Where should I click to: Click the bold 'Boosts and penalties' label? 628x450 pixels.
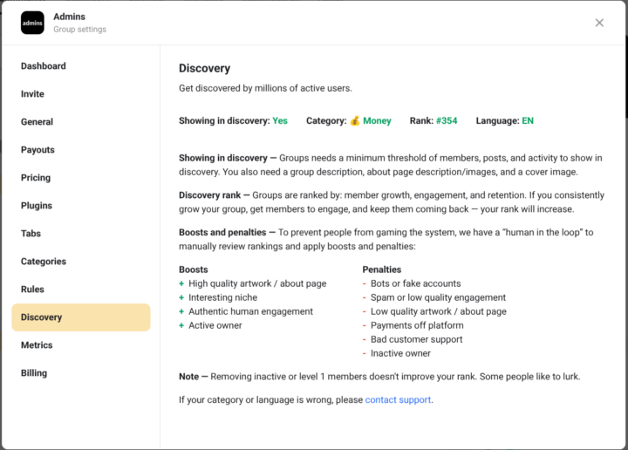point(222,233)
